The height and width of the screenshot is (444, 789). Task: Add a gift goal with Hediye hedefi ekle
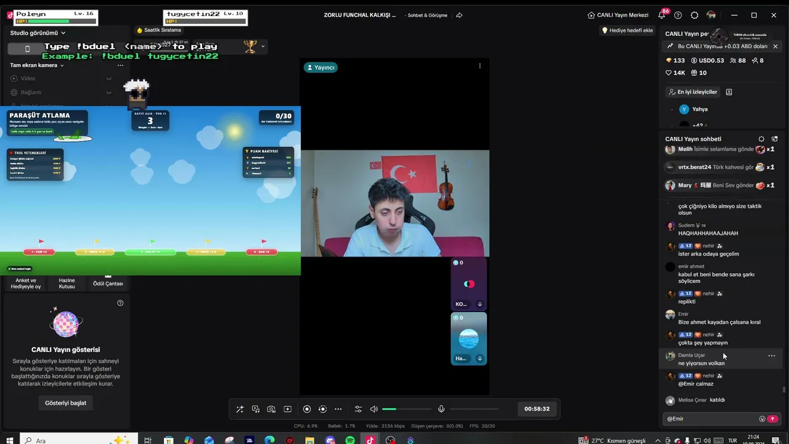627,30
